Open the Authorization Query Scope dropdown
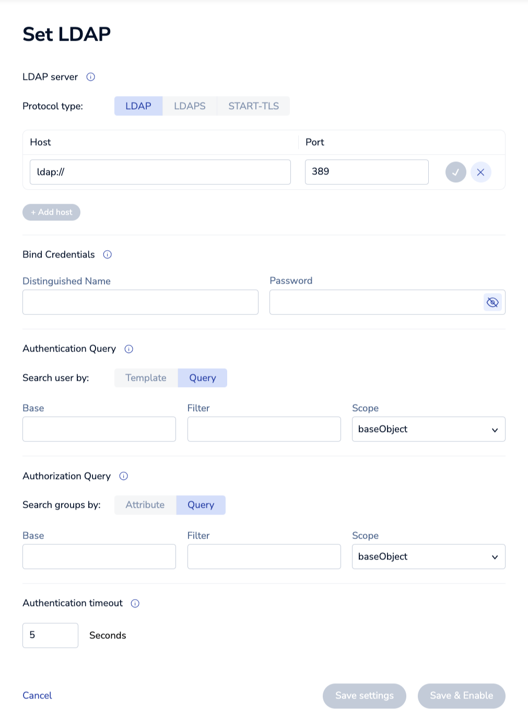528x721 pixels. 428,556
